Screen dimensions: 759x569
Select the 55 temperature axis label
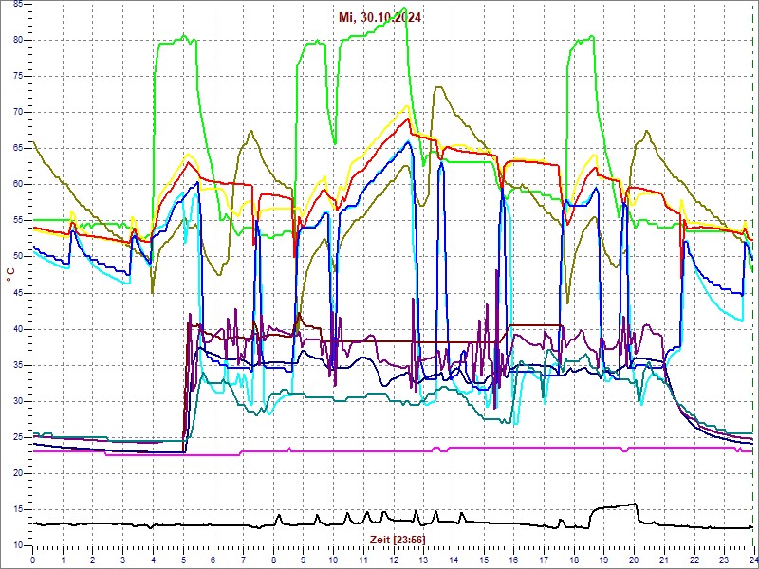pyautogui.click(x=17, y=221)
